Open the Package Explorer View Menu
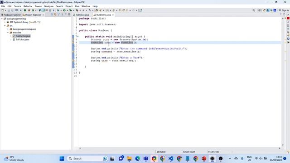The width and height of the screenshot is (290, 163). tap(62, 14)
